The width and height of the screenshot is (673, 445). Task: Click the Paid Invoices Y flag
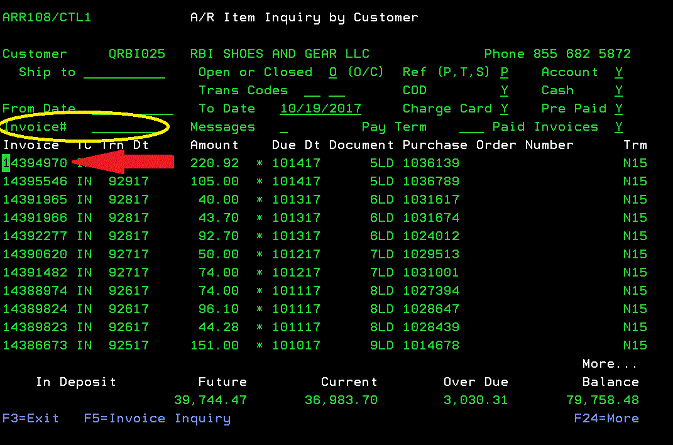[619, 128]
